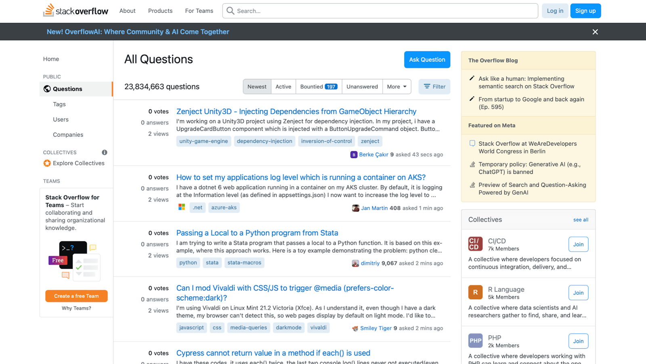Open Companies in the sidebar
The image size is (646, 364).
68,135
